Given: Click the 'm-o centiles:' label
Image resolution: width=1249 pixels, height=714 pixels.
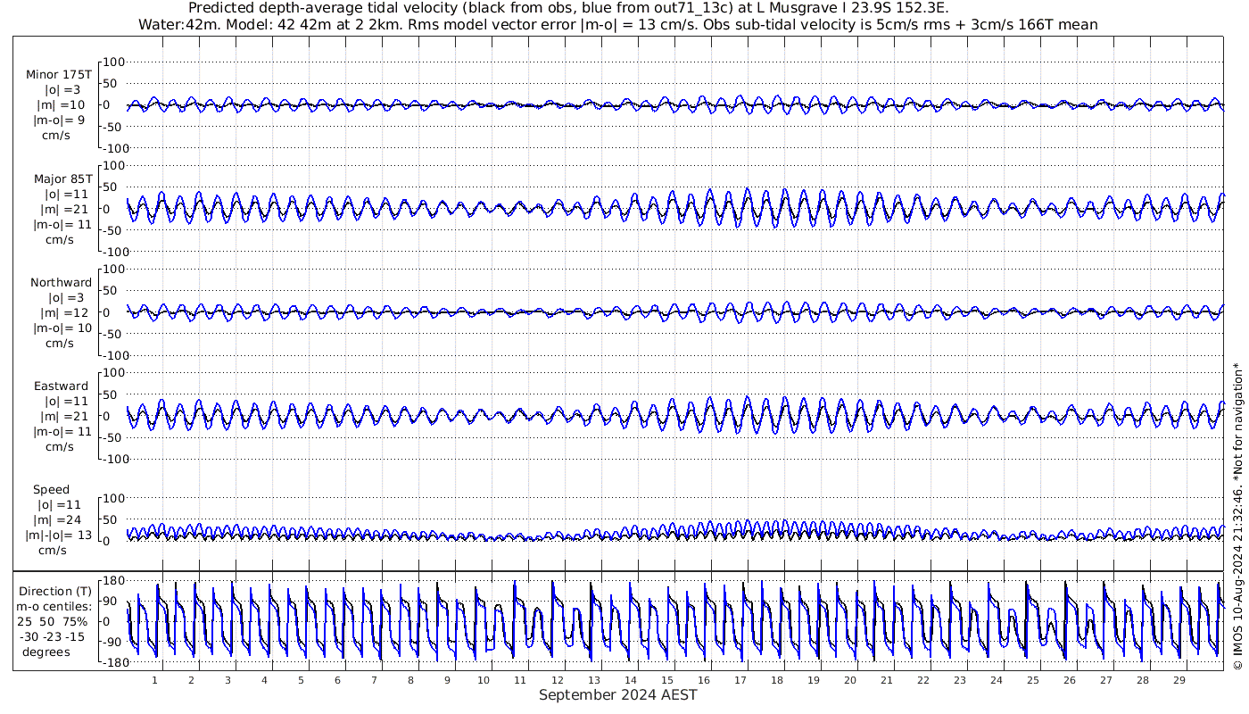Looking at the screenshot, I should [x=54, y=607].
